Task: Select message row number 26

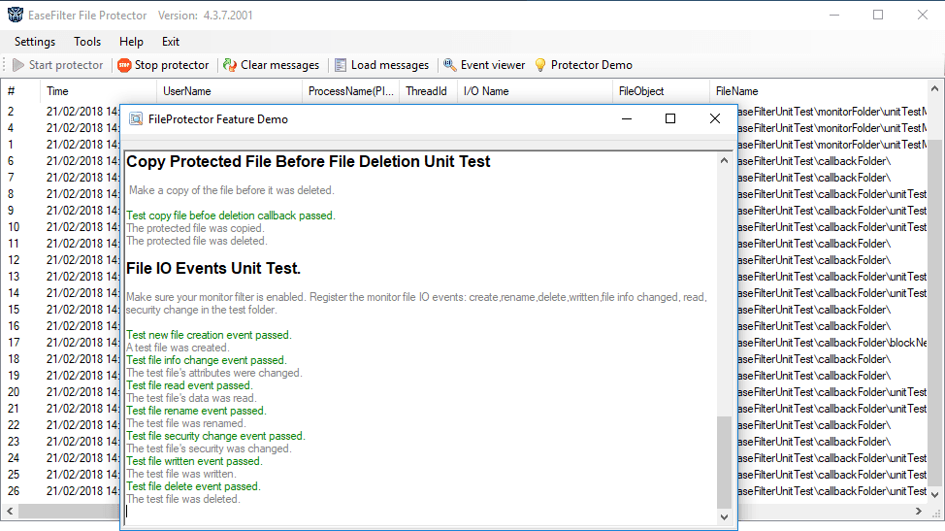Action: [x=14, y=490]
